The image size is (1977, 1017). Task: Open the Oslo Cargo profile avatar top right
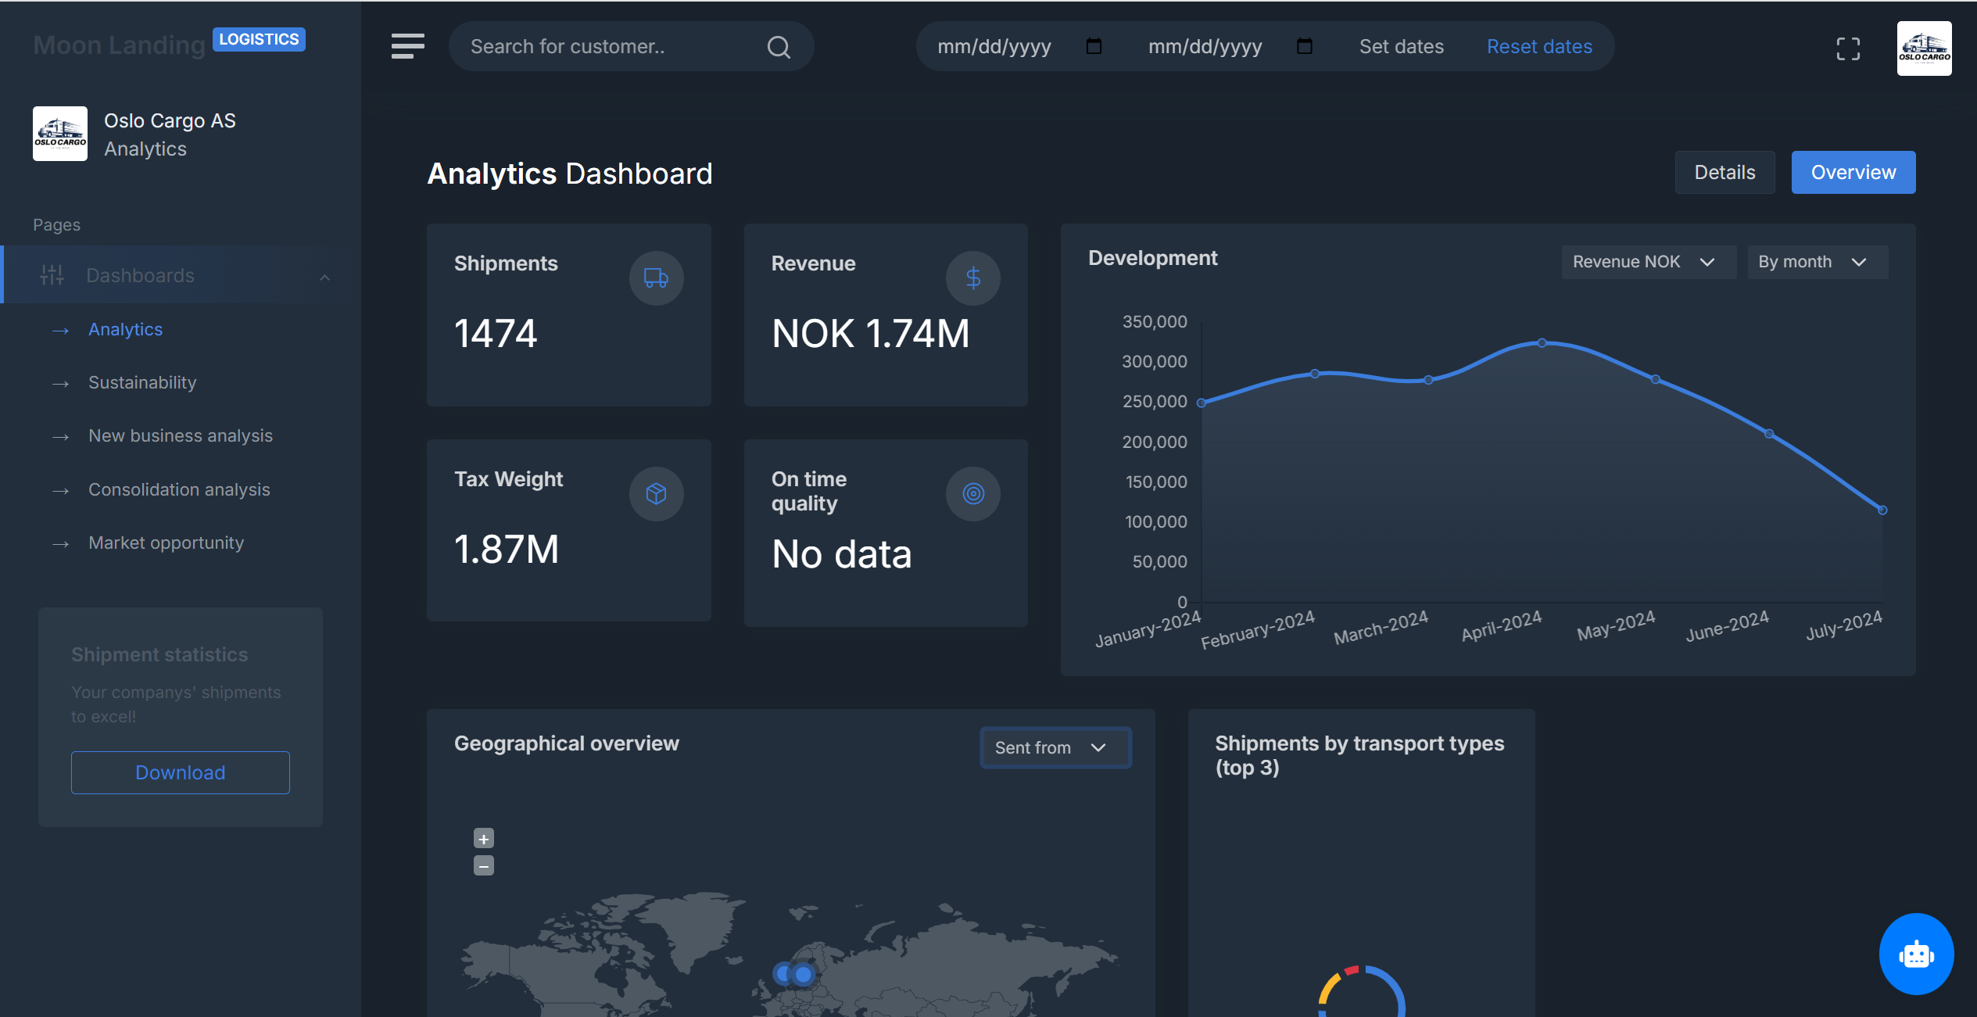point(1924,48)
